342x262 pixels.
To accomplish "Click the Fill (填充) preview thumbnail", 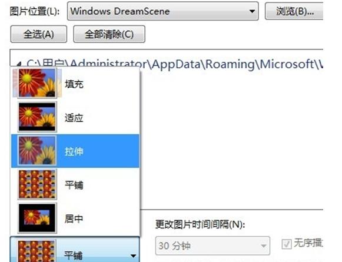I will pyautogui.click(x=37, y=83).
